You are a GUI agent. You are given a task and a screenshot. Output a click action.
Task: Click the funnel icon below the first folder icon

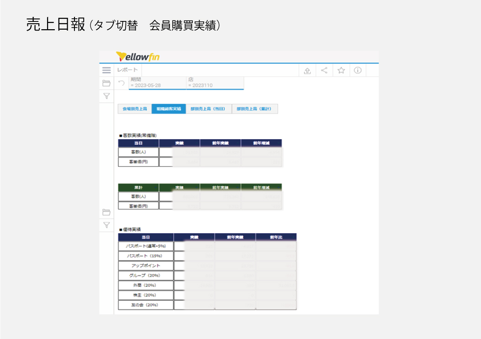(x=106, y=96)
